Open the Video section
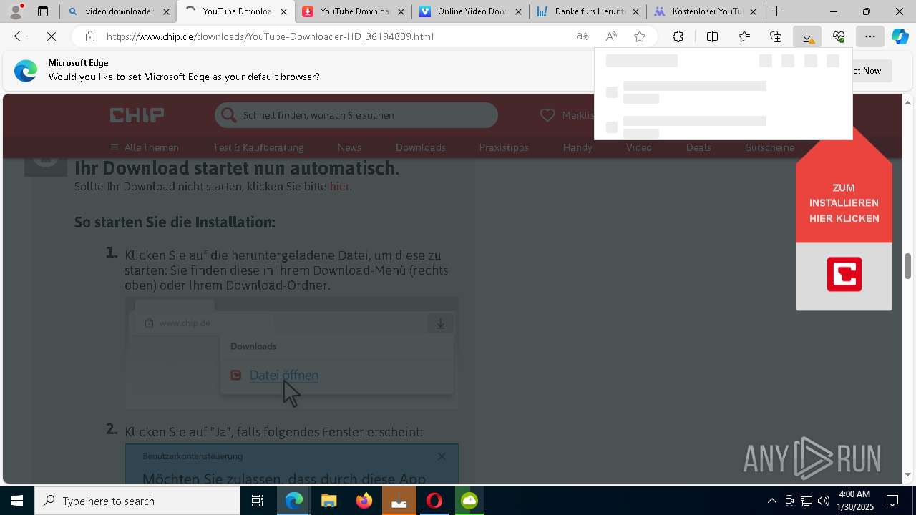Screen dimensions: 916x515 639,147
